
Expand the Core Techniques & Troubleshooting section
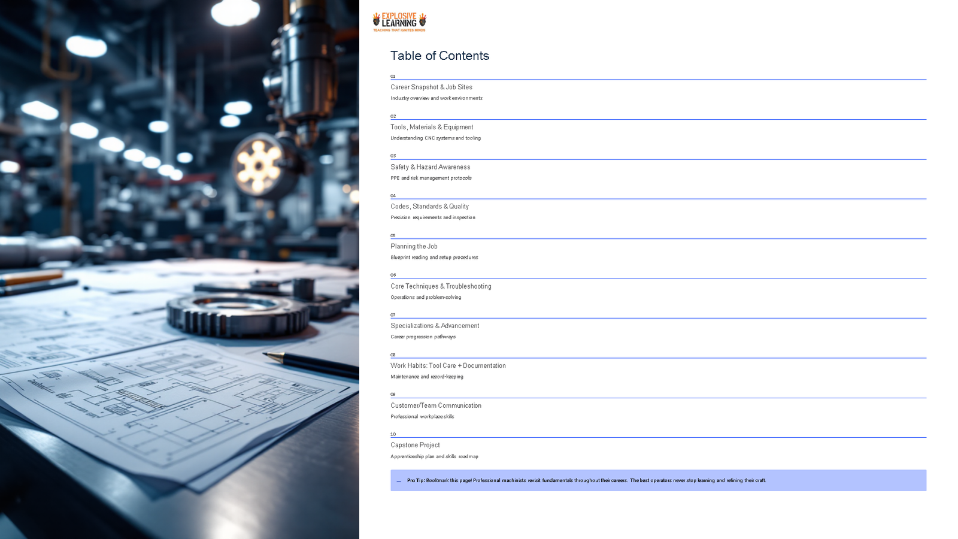[441, 286]
